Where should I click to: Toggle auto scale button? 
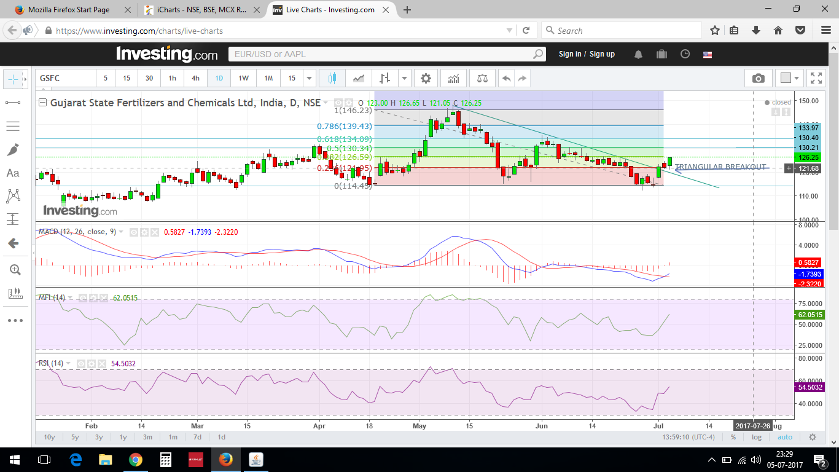pos(785,437)
